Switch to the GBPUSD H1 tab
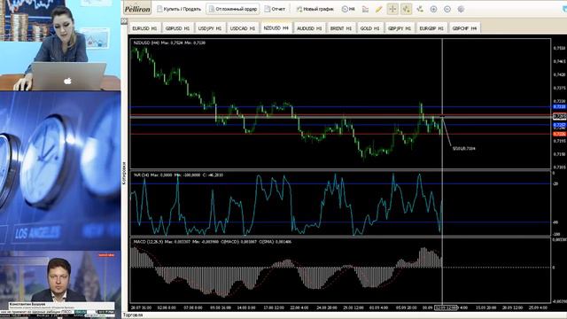The image size is (567, 319). coord(177,28)
